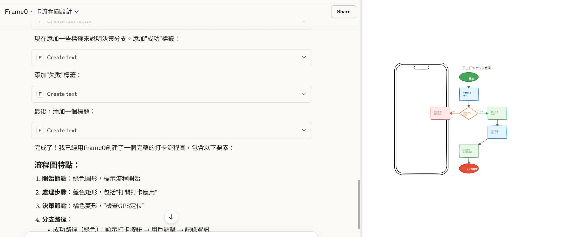Click the chat vertical scrollbar thumb
The image size is (561, 237).
pos(359,204)
